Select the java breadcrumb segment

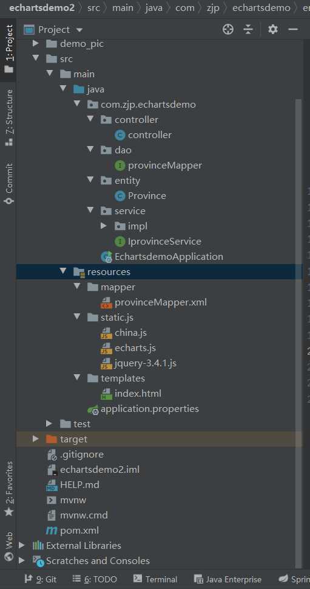(x=154, y=7)
